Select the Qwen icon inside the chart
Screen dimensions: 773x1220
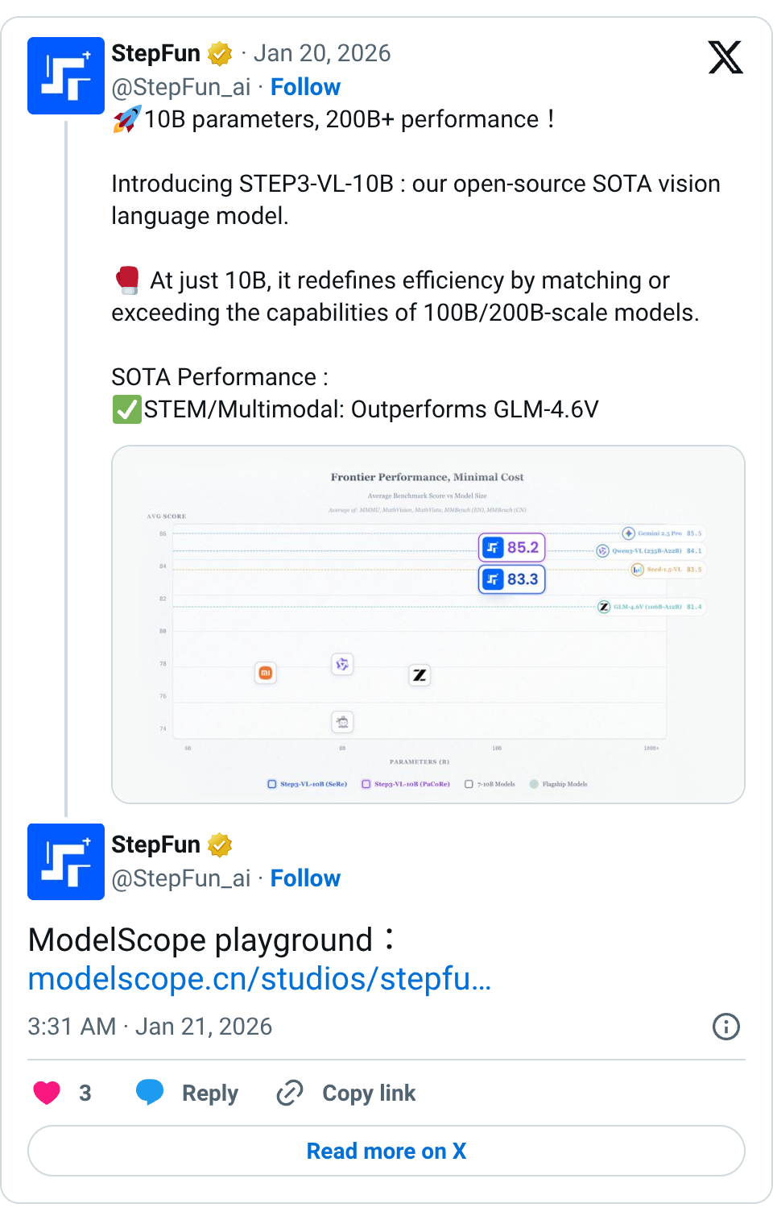tap(342, 664)
